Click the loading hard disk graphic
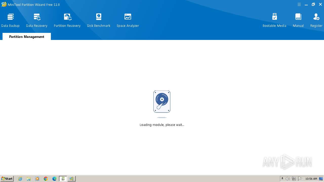The width and height of the screenshot is (324, 182). pos(162,102)
